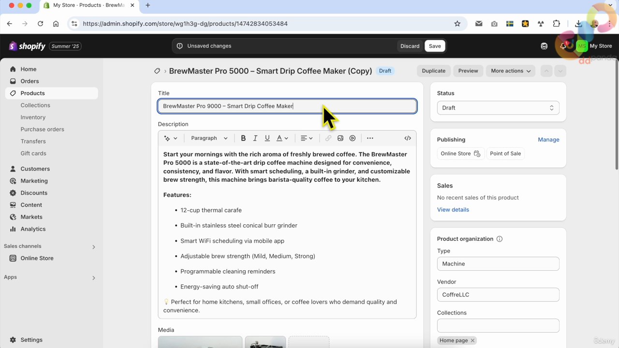The image size is (619, 348).
Task: Expand Sales channels chevron
Action: (94, 246)
